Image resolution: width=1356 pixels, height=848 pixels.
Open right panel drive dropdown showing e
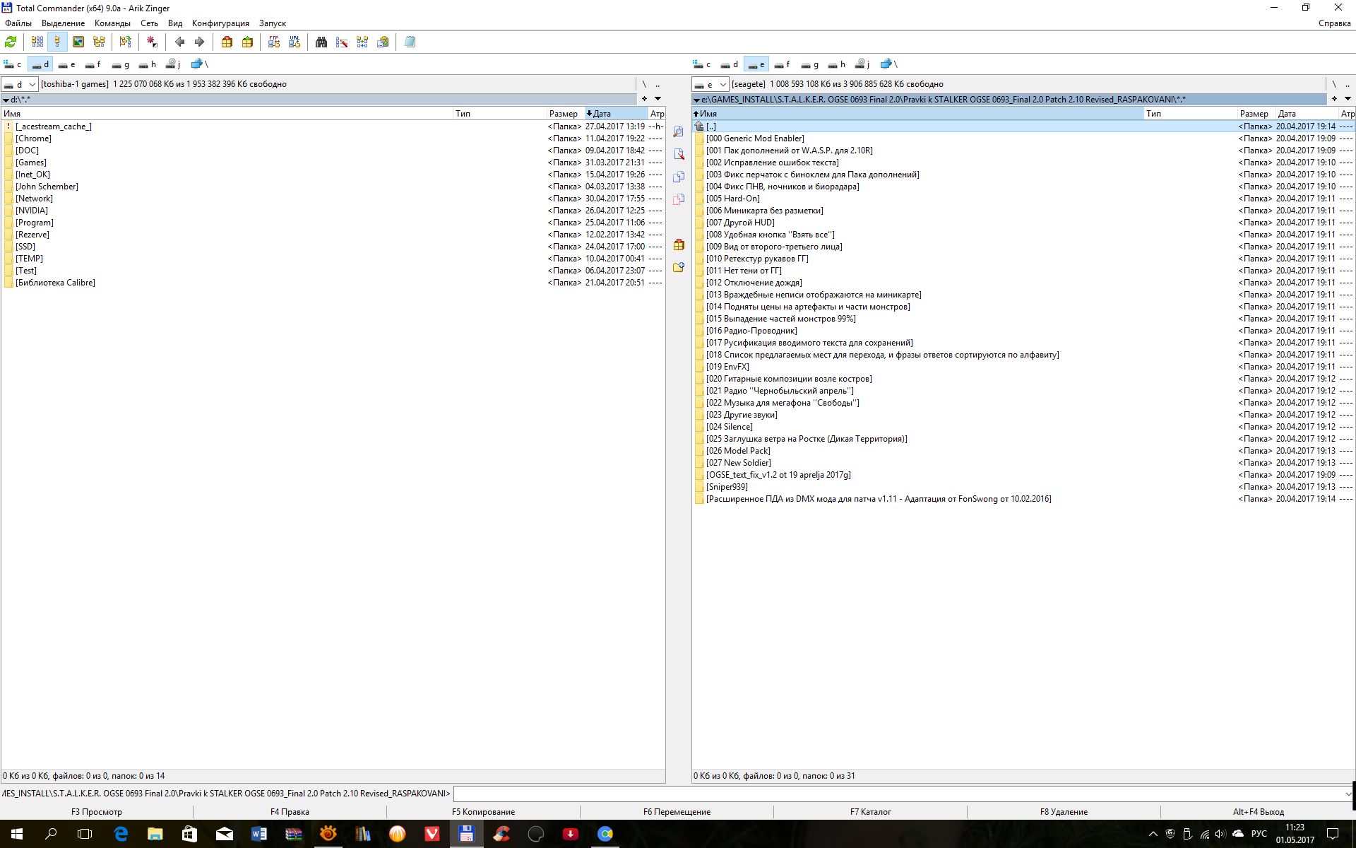(x=710, y=84)
